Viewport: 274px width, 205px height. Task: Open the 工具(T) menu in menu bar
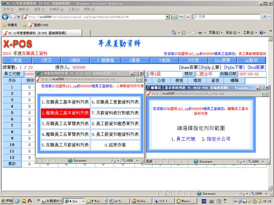(x=74, y=9)
